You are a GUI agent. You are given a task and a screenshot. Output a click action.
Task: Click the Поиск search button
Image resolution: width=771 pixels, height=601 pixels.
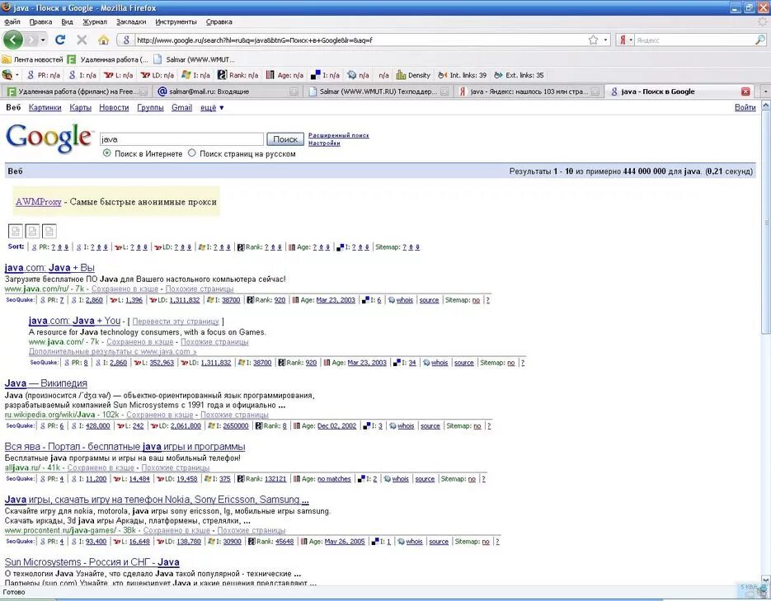click(x=285, y=139)
